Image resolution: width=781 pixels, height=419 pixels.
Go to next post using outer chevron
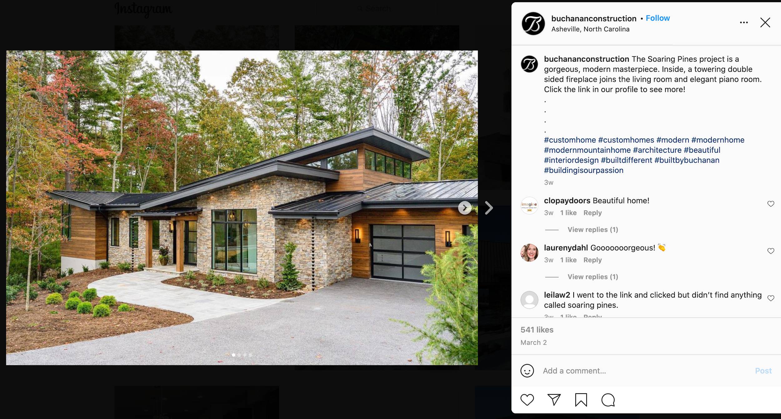pos(489,208)
